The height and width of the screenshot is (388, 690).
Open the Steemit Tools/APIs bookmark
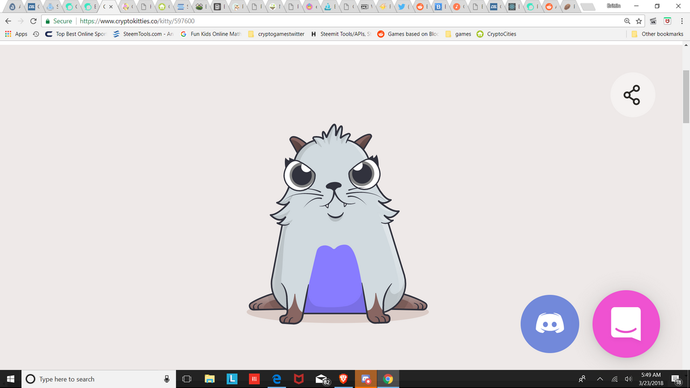[x=341, y=34]
